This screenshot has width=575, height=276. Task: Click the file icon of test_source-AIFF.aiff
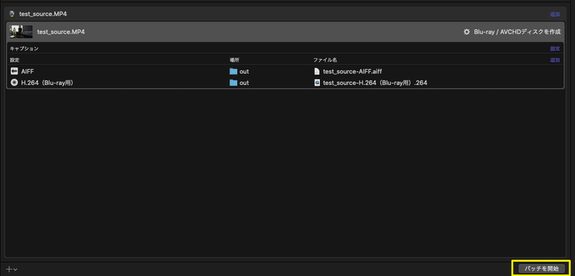coord(317,71)
